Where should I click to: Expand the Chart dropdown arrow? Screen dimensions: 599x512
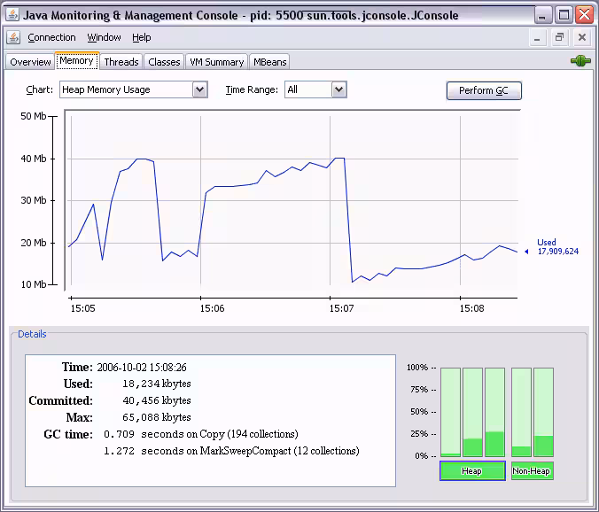199,89
